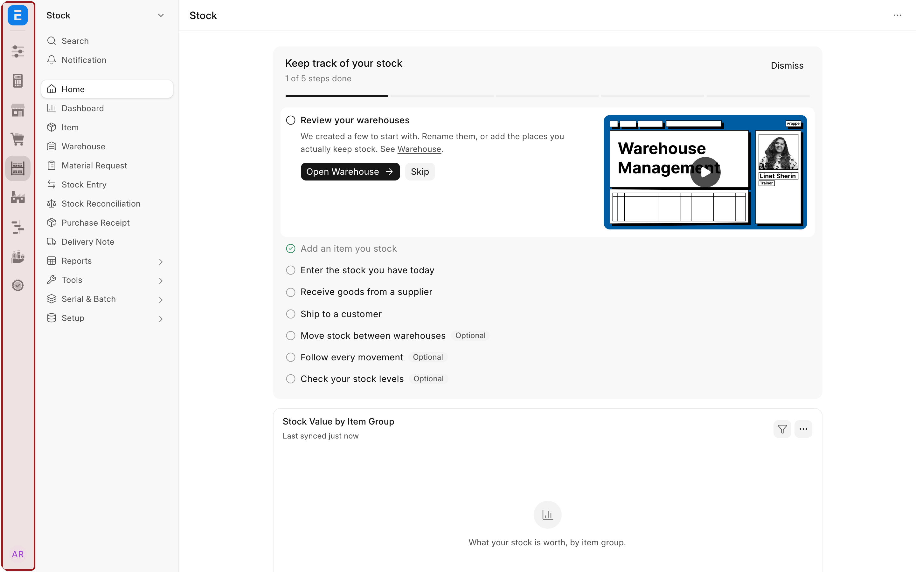Screen dimensions: 916x572
Task: Open the factory manufacturing icon in left rail
Action: (18, 197)
